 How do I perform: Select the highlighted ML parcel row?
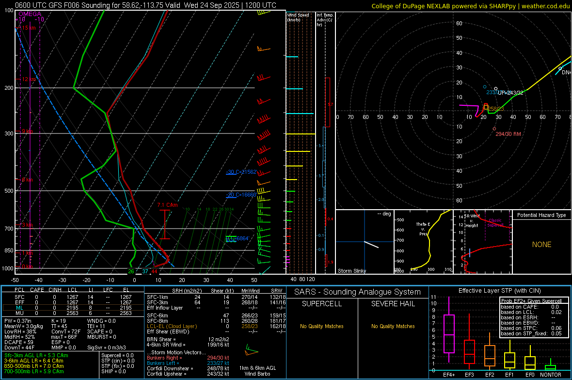pyautogui.click(x=73, y=308)
